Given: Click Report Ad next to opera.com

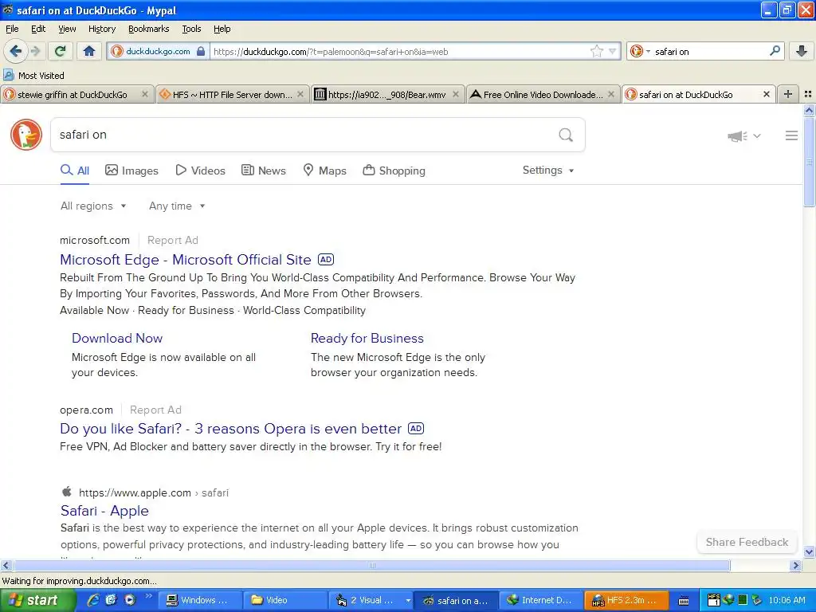Looking at the screenshot, I should 155,410.
